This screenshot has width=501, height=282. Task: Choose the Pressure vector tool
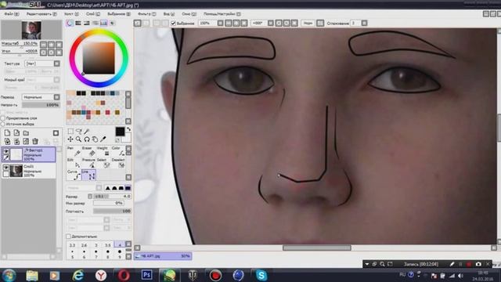[88, 163]
